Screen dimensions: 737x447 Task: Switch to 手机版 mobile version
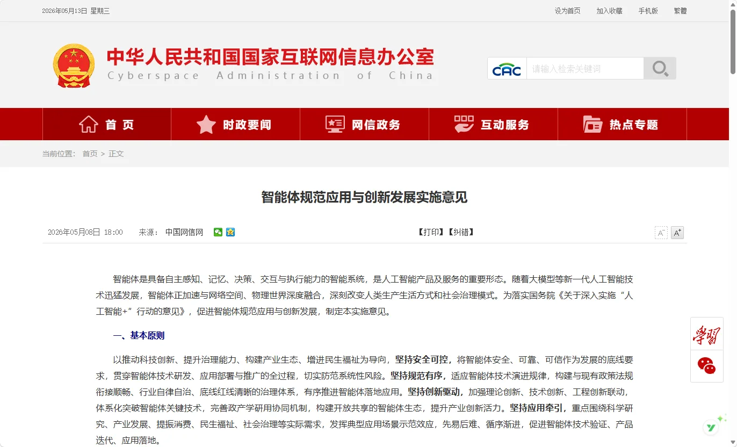648,11
